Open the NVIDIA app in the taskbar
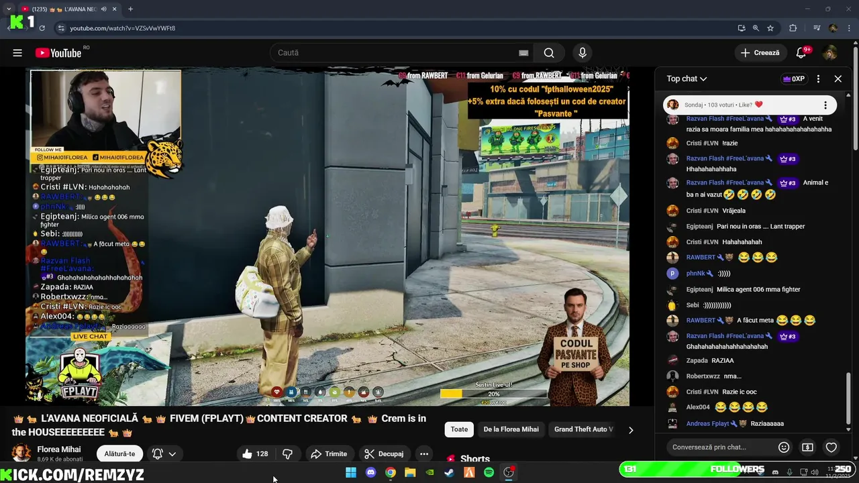This screenshot has width=859, height=483. click(x=429, y=472)
